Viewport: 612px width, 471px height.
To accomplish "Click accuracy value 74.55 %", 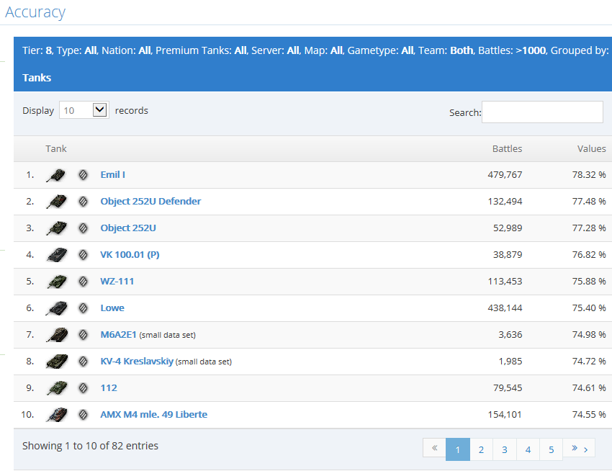I will click(x=589, y=414).
